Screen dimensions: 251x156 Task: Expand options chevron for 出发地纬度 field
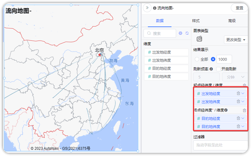243,102
